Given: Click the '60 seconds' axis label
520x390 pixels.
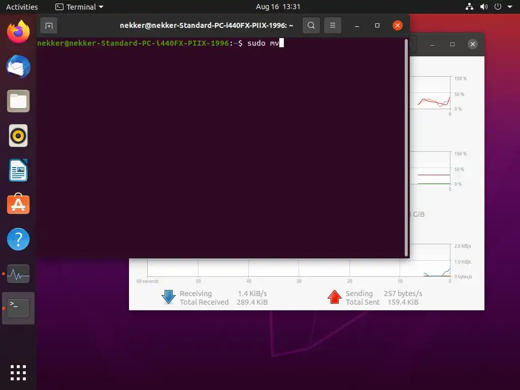Looking at the screenshot, I should [x=148, y=281].
